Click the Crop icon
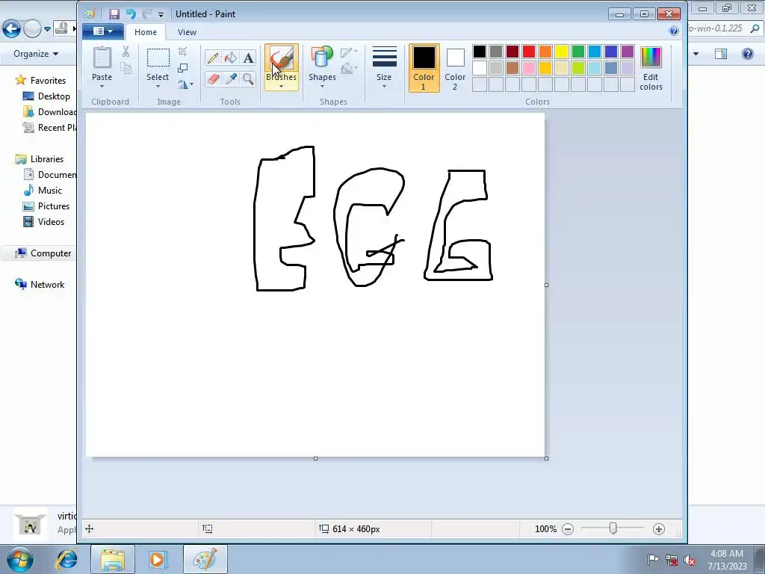This screenshot has height=574, width=765. [x=183, y=52]
